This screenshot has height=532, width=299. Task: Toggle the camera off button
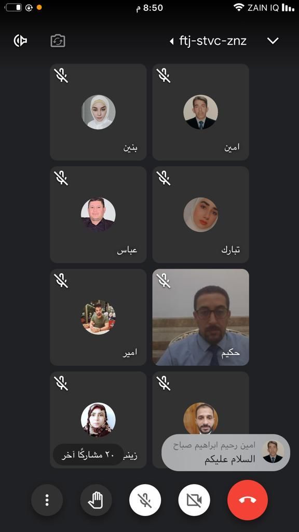point(194,500)
